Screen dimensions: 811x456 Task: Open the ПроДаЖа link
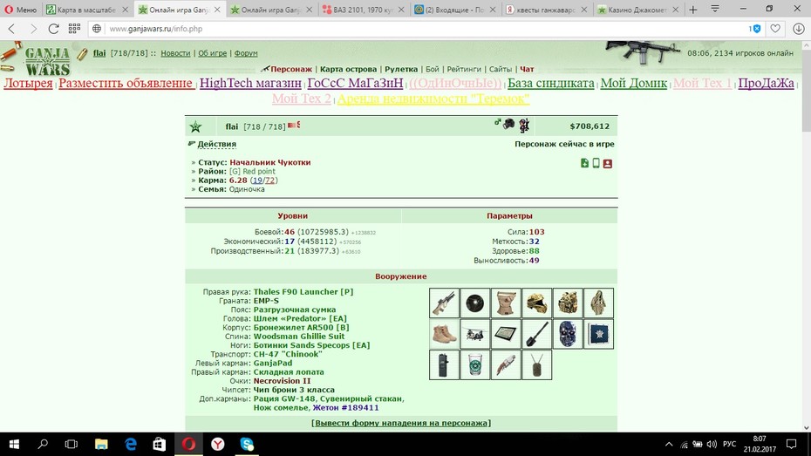pyautogui.click(x=766, y=83)
